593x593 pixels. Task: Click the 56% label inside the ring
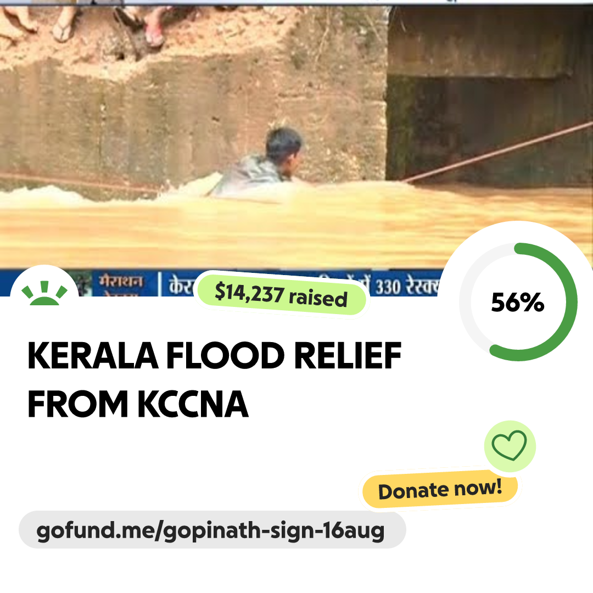click(x=517, y=303)
